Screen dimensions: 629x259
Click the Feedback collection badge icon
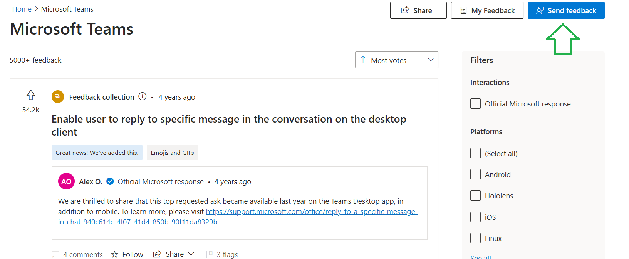[x=58, y=97]
